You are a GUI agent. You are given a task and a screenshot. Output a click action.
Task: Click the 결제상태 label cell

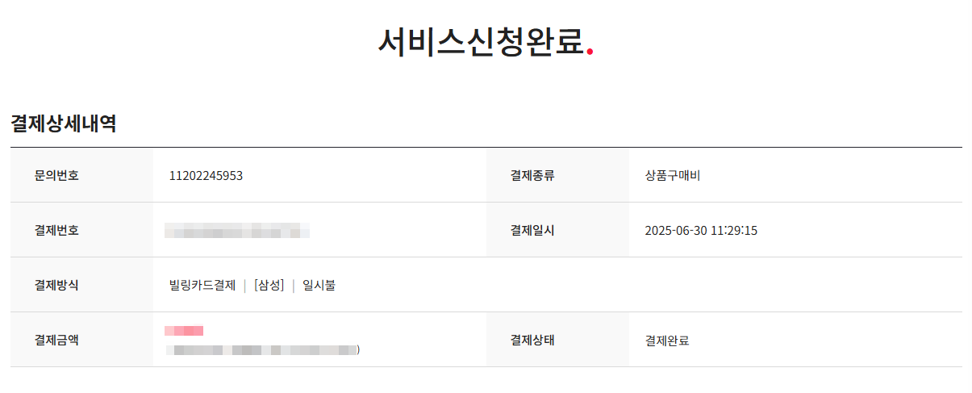(x=557, y=340)
